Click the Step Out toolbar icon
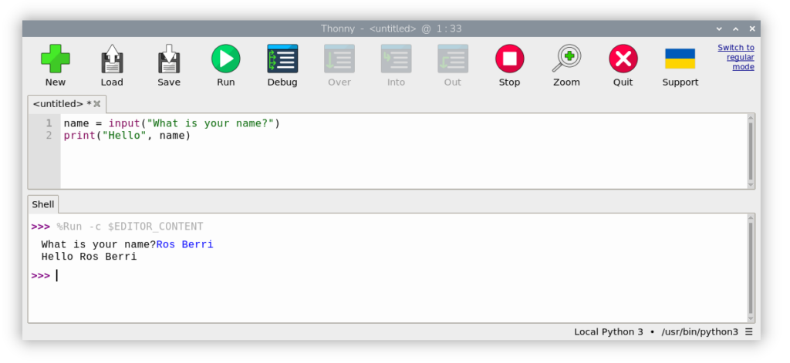 452,59
